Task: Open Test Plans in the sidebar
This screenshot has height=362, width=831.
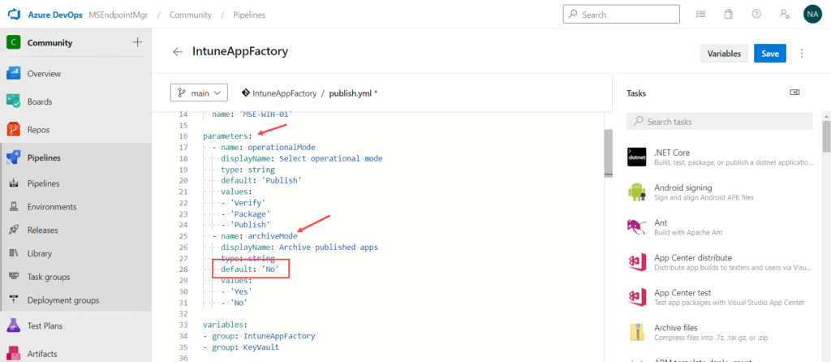Action: point(45,326)
